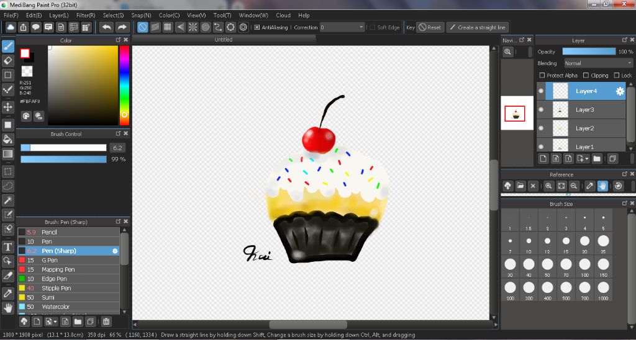Image resolution: width=636 pixels, height=340 pixels.
Task: Click the cloud icon in top toolbar
Action: (x=11, y=27)
